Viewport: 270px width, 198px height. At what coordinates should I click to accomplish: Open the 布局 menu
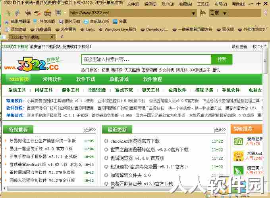click(x=221, y=4)
